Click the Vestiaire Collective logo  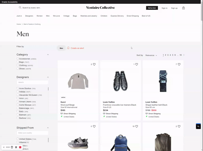click(x=100, y=8)
